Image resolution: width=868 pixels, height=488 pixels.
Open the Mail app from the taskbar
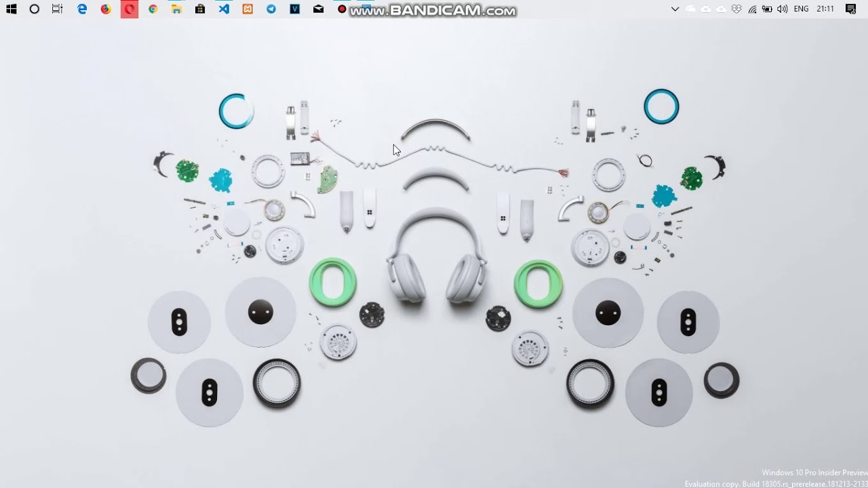pyautogui.click(x=319, y=9)
